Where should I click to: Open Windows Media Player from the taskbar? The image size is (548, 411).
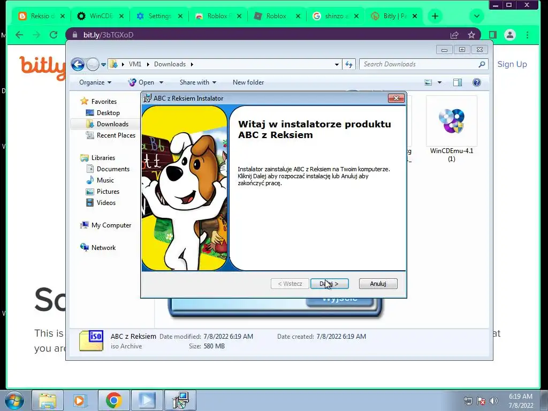click(80, 400)
